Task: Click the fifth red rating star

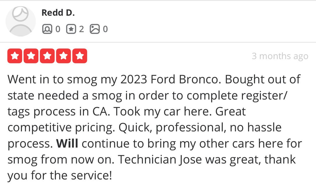Action: 80,56
